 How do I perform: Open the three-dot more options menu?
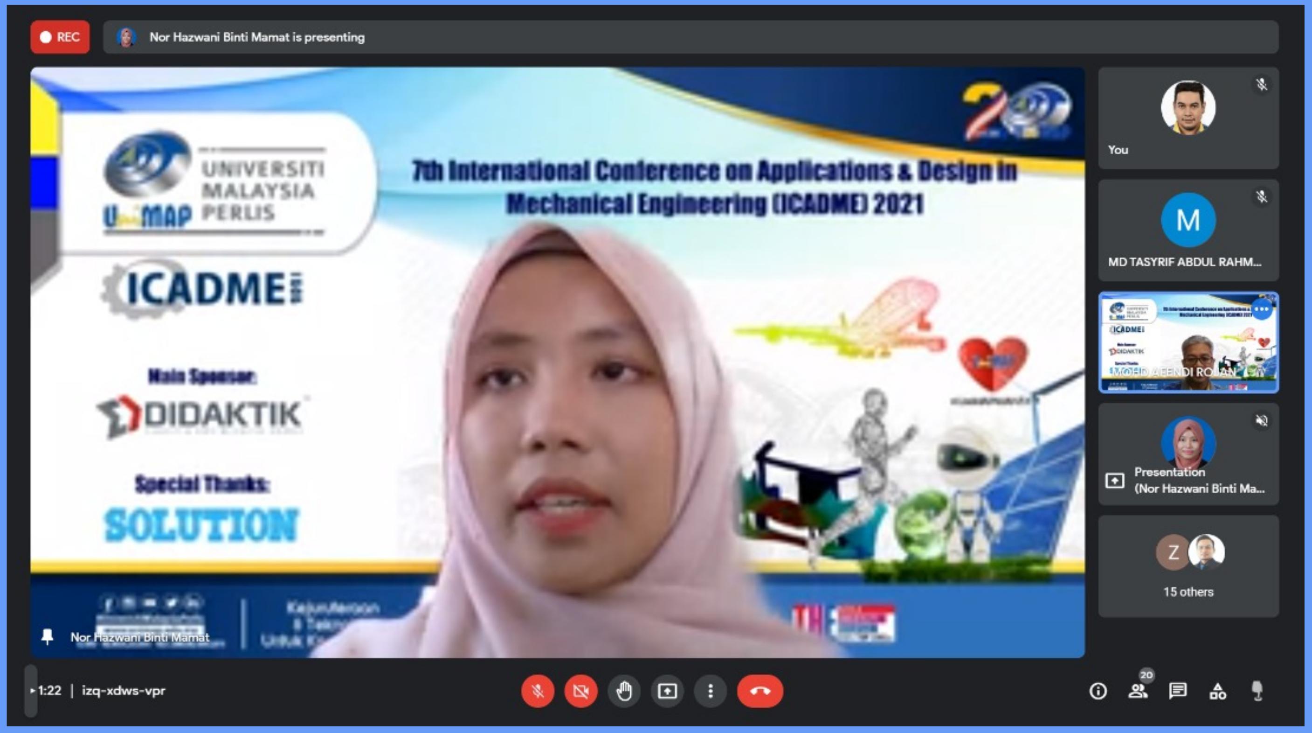pos(711,691)
